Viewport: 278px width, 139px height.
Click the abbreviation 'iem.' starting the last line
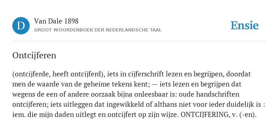17,115
